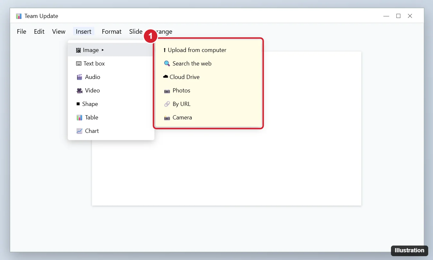
Task: Click the bar chart icon beside Table
Action: click(80, 117)
